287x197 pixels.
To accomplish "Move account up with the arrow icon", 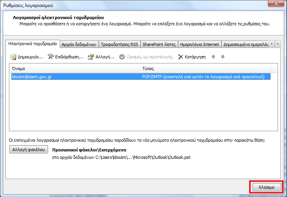I will coord(213,56).
